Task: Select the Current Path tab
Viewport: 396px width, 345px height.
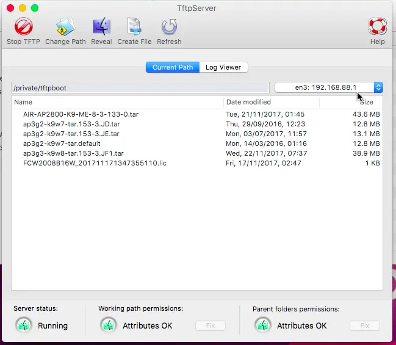Action: point(173,67)
